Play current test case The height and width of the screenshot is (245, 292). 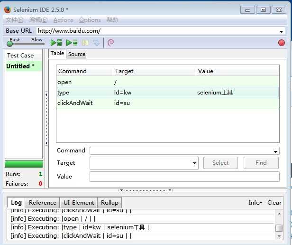(72, 43)
